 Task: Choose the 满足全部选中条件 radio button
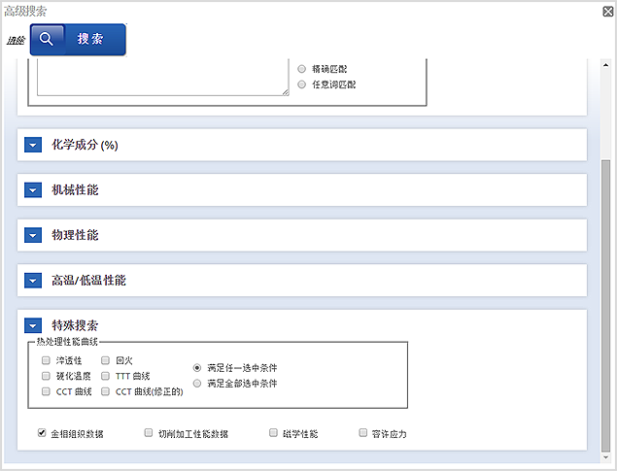click(198, 384)
